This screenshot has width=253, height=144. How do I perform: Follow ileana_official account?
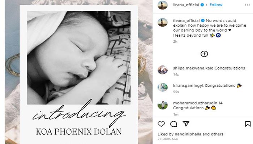point(216,5)
